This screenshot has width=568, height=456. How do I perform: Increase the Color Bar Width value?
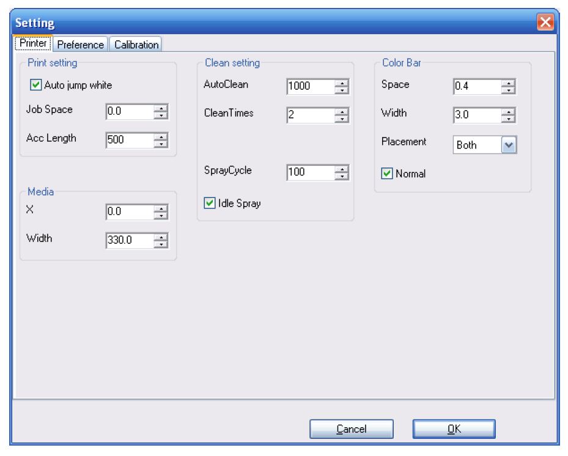[508, 112]
